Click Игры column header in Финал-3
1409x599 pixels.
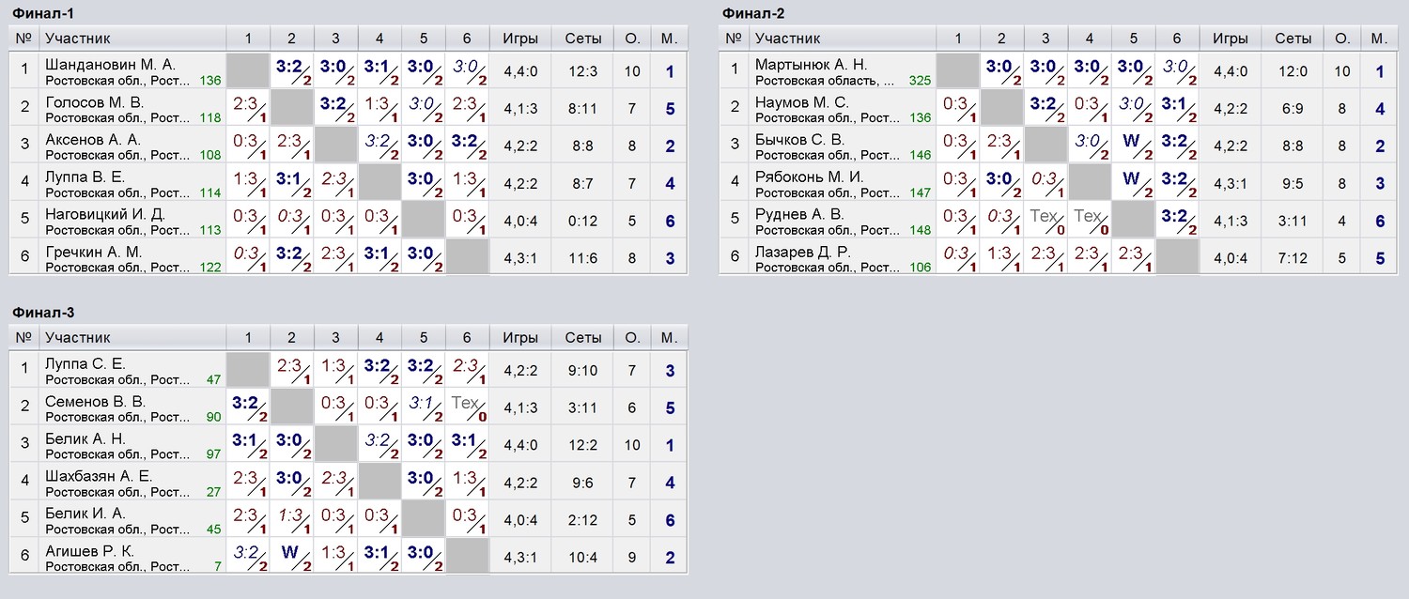520,338
